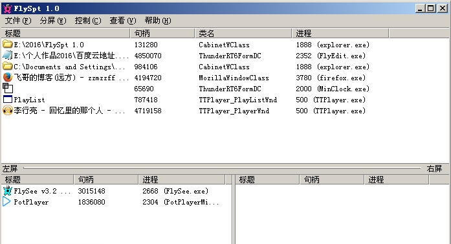Click the PlayList window icon
The width and height of the screenshot is (451, 244).
tap(8, 99)
